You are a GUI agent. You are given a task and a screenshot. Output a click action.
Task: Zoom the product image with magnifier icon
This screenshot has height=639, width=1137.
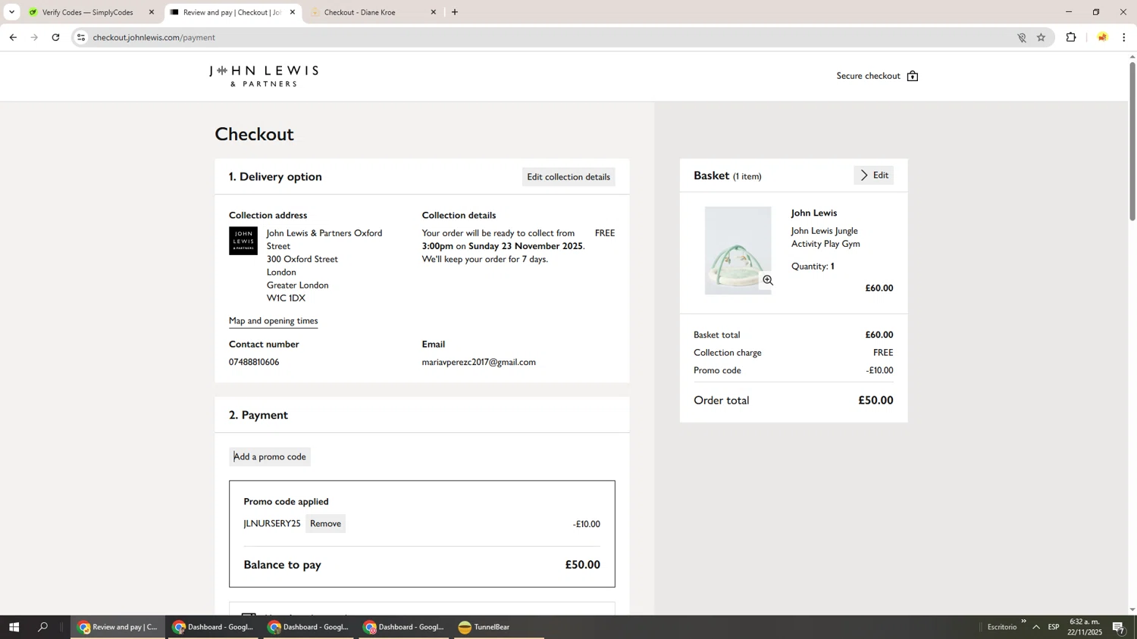(x=767, y=281)
